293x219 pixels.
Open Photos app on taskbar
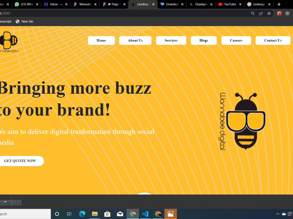click(171, 214)
